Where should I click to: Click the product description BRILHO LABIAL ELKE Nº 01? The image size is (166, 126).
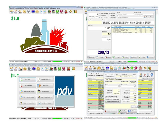(127, 23)
